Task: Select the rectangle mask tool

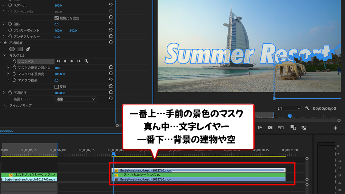Action: [20, 49]
